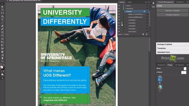This screenshot has height=106, width=189.
Task: Select the Rectangle Frame tool
Action: pos(2,32)
